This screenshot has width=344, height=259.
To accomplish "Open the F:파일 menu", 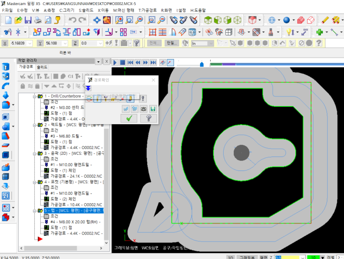I will click(x=7, y=10).
